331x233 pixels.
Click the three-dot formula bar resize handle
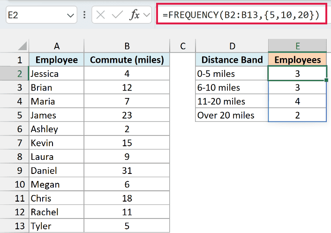pyautogui.click(x=84, y=15)
